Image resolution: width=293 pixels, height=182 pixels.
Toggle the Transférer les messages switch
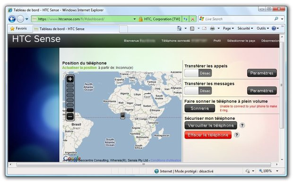(198, 91)
